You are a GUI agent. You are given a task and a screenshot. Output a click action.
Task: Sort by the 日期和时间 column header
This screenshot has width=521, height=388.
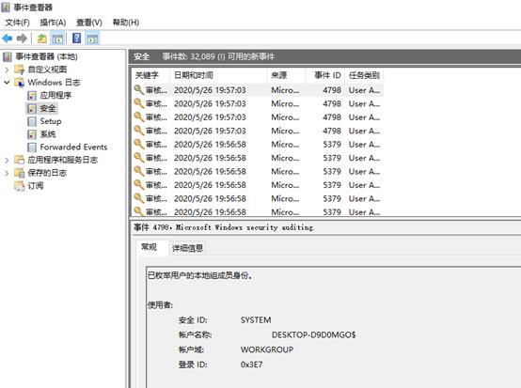(194, 75)
